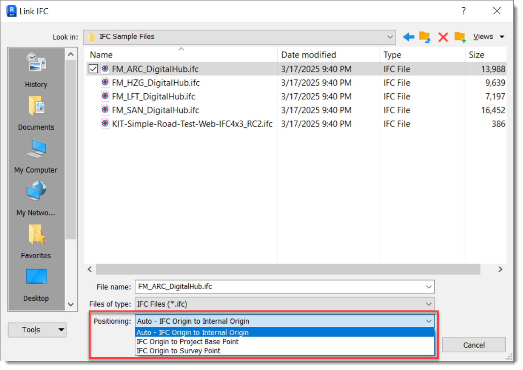
Task: Click down arrow of the places sidebar scrollbar
Action: tap(71, 304)
